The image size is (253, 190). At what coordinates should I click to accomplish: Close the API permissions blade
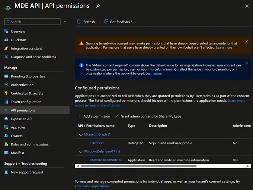point(247,6)
